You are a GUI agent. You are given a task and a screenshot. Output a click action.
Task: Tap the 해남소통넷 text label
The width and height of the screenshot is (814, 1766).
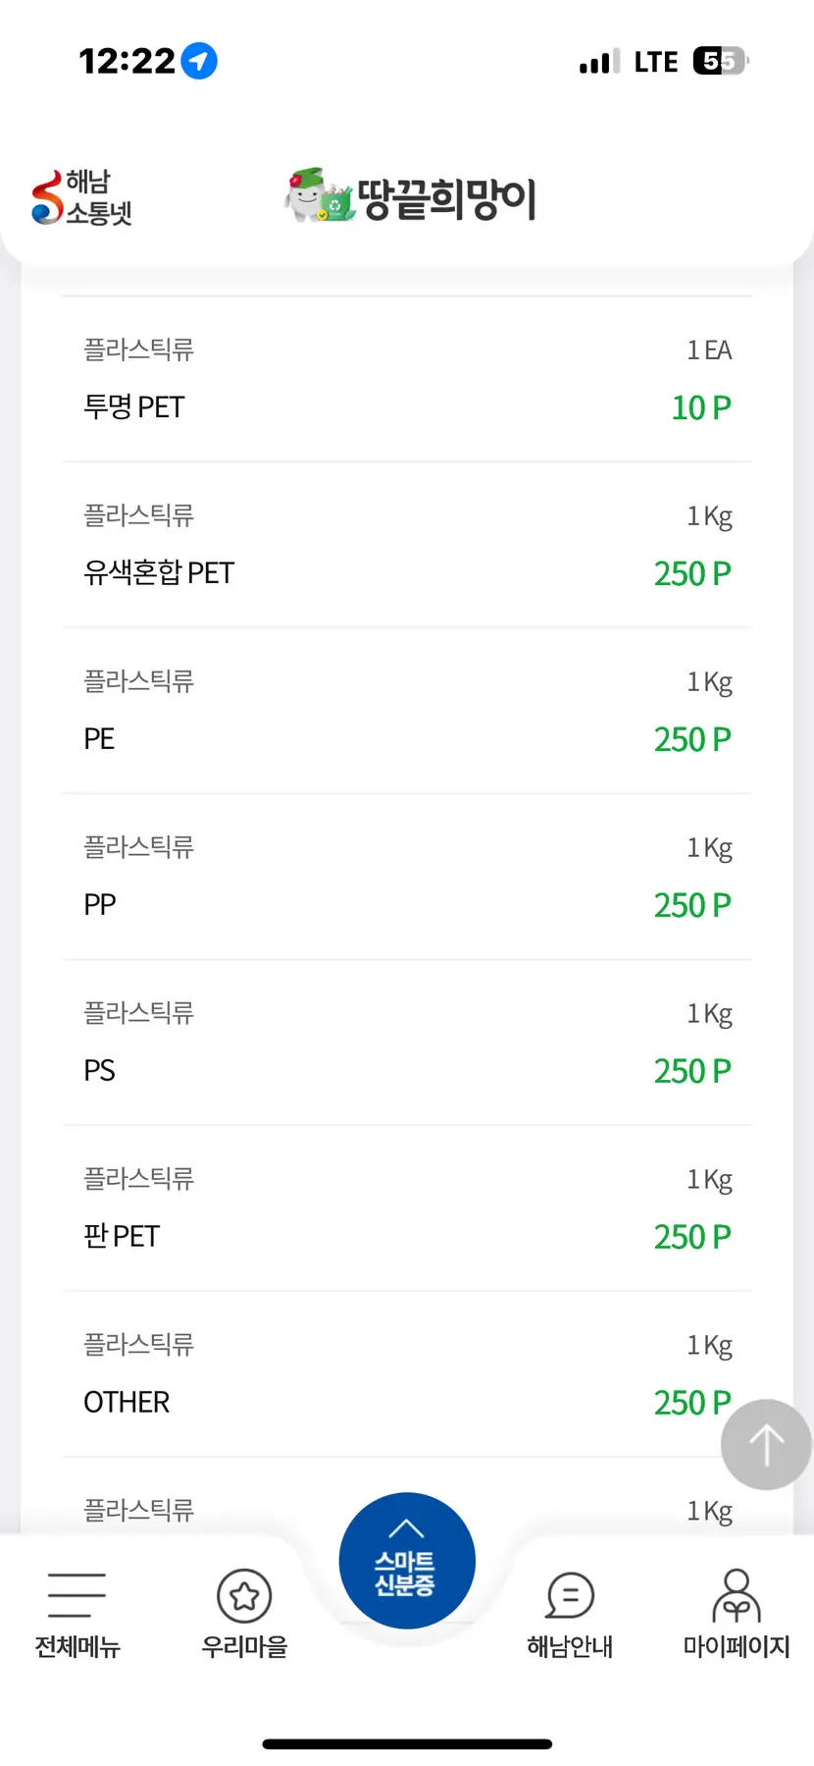click(x=98, y=197)
